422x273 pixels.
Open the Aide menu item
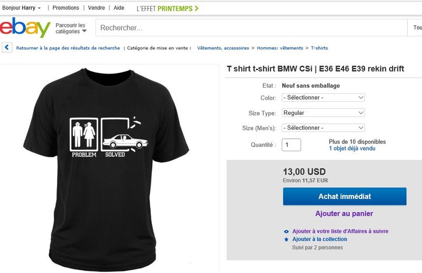pos(119,8)
